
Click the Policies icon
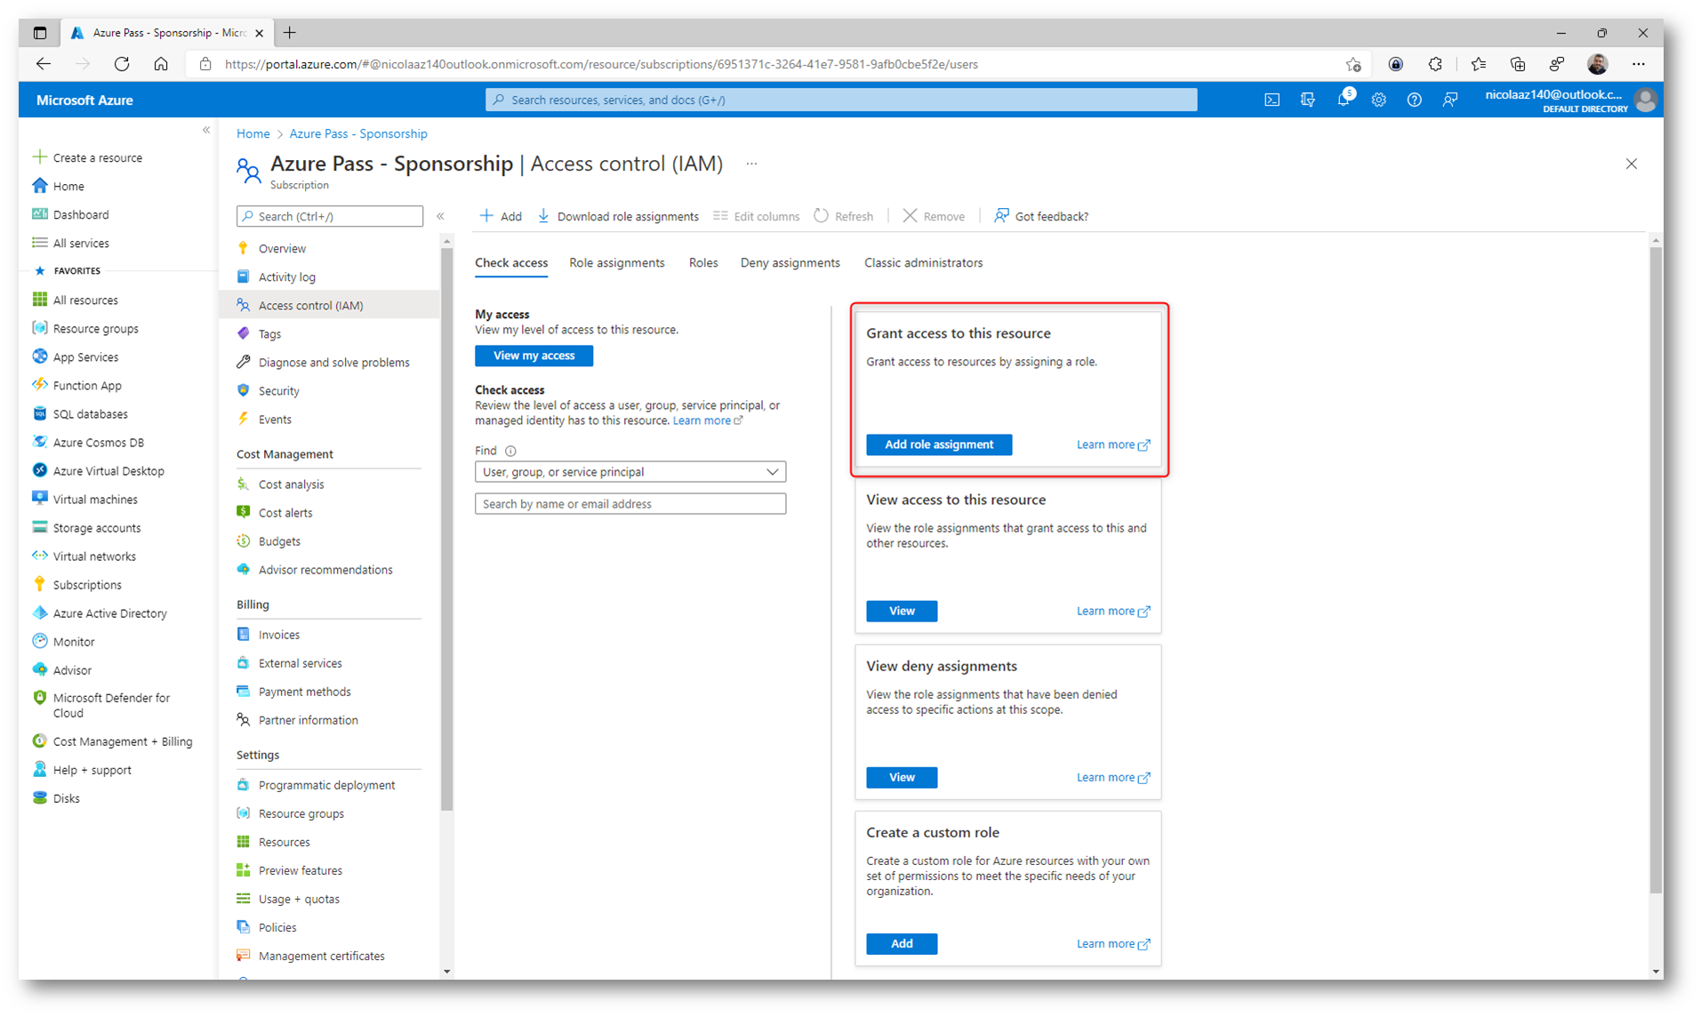click(x=244, y=926)
